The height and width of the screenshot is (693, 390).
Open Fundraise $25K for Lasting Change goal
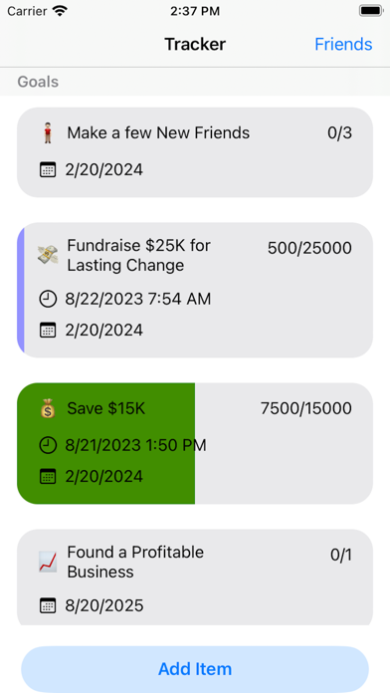coord(195,290)
